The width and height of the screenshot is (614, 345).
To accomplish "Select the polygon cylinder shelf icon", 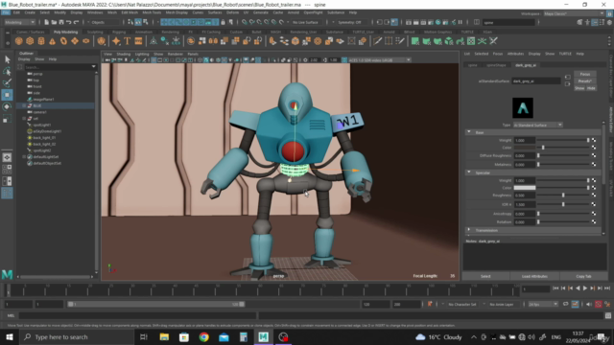I will [x=41, y=41].
